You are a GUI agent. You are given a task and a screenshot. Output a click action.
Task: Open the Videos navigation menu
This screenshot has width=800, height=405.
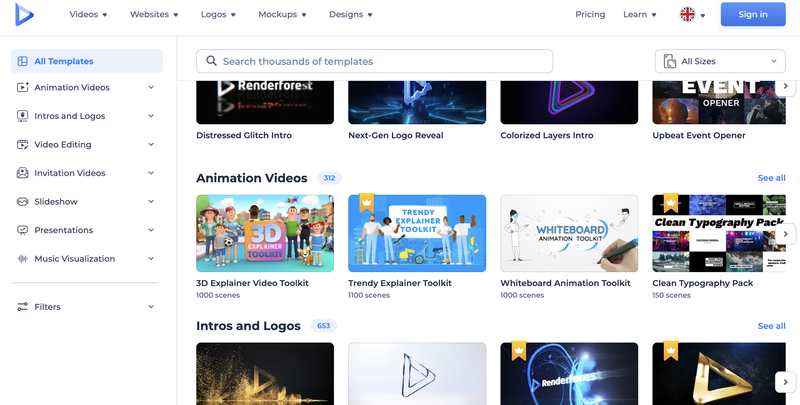coord(88,14)
